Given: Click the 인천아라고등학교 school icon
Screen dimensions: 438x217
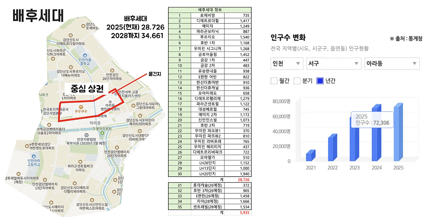Looking at the screenshot, I should coord(34,156).
